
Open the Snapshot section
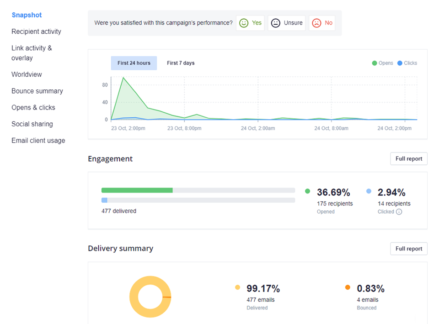[27, 15]
